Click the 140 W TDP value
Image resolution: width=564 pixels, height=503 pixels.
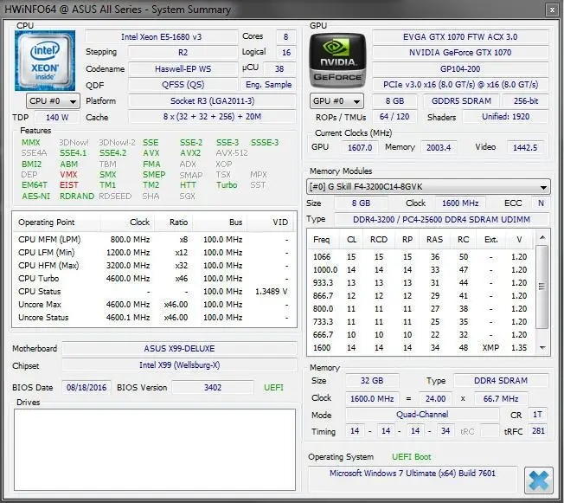(57, 118)
